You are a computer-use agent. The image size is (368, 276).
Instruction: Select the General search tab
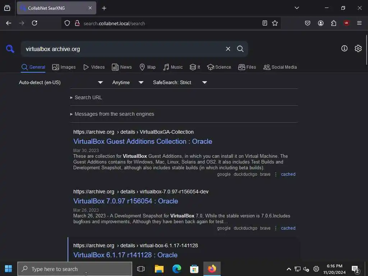pos(33,67)
